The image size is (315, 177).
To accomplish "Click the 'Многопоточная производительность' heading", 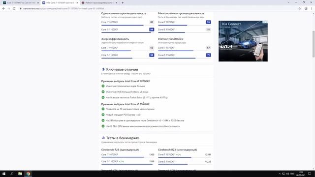I will (x=181, y=13).
